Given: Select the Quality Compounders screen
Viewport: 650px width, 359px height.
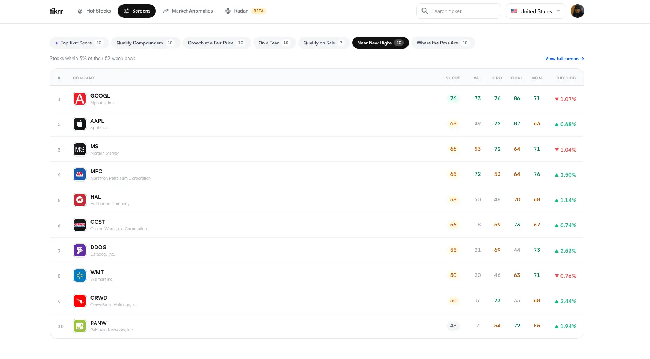Looking at the screenshot, I should [145, 43].
